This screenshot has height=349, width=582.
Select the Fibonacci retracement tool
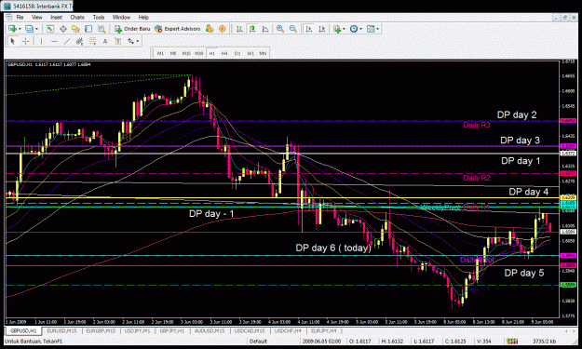[92, 41]
